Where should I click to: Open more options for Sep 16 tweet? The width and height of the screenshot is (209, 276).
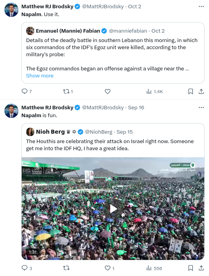click(x=201, y=108)
